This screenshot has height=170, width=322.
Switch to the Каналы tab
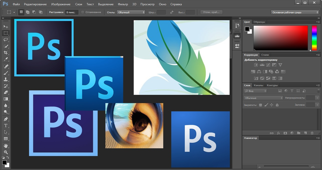click(x=258, y=85)
